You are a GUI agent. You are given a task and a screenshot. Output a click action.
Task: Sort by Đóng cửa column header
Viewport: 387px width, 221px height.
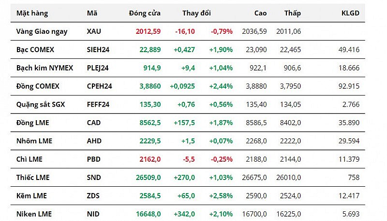click(x=145, y=14)
